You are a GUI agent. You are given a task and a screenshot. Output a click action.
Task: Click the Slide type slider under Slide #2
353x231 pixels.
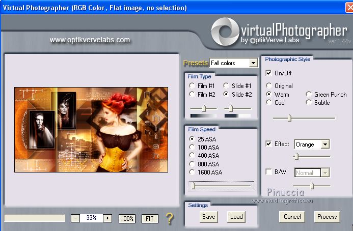pos(238,108)
